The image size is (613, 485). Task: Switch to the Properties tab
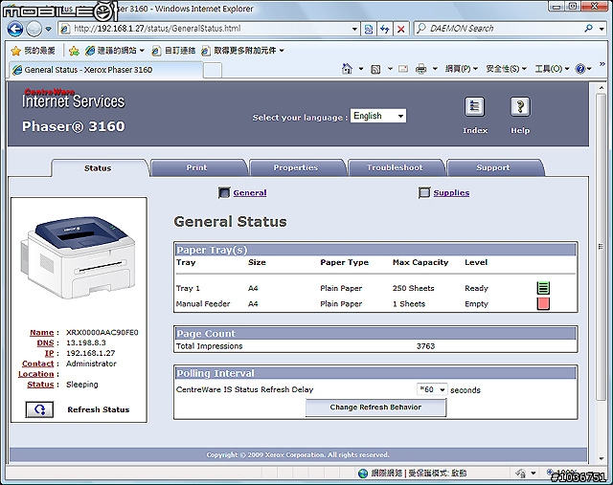296,167
